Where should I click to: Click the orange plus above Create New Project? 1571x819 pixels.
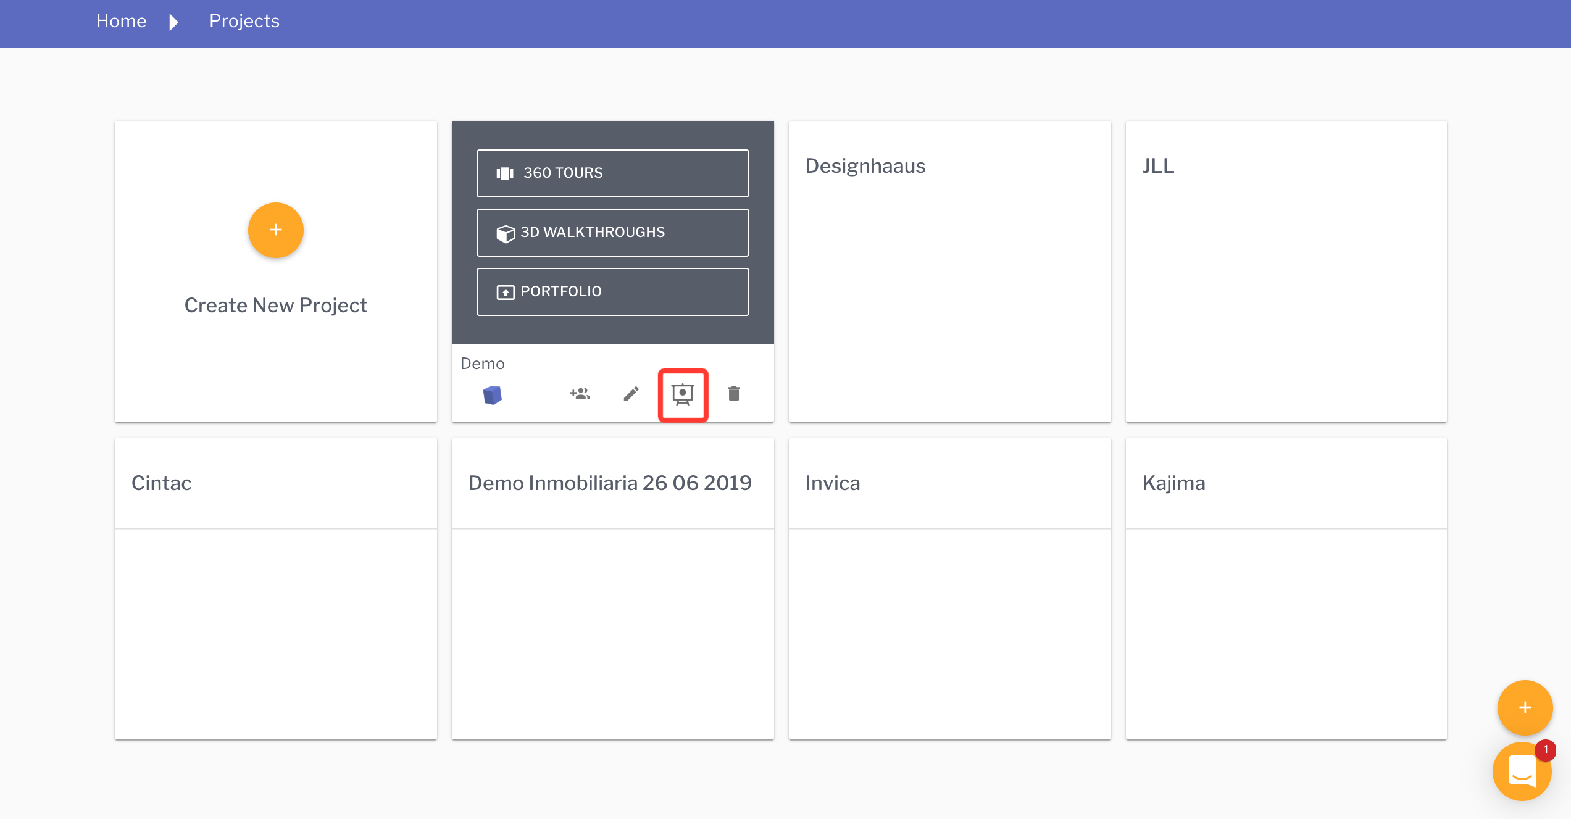tap(275, 230)
